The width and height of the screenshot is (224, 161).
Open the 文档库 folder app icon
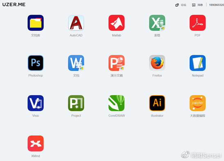click(x=36, y=23)
